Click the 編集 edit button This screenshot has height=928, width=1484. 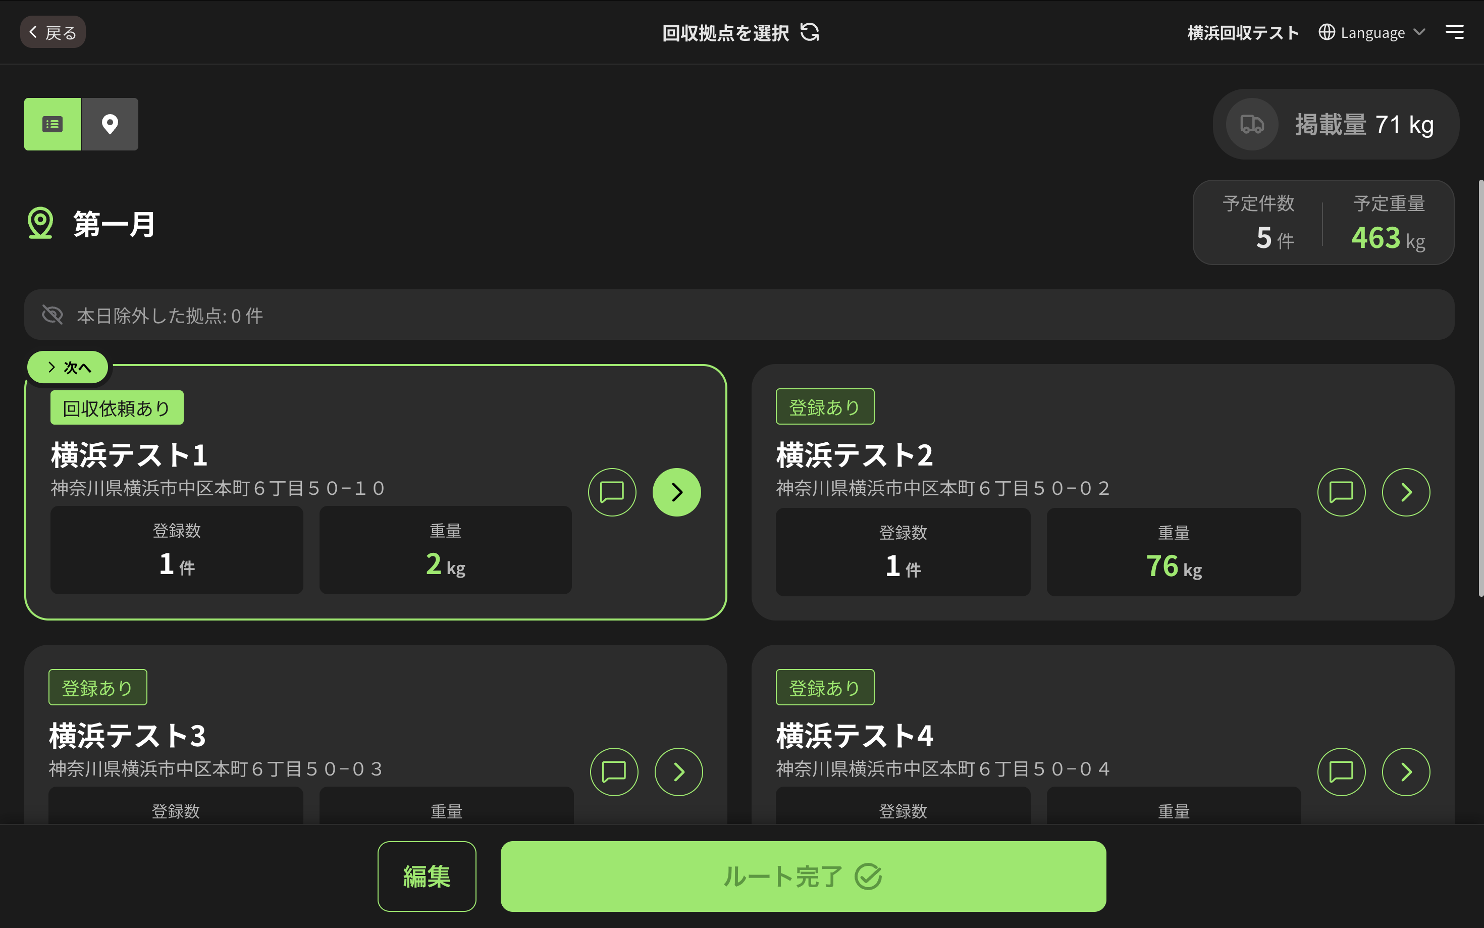tap(427, 877)
